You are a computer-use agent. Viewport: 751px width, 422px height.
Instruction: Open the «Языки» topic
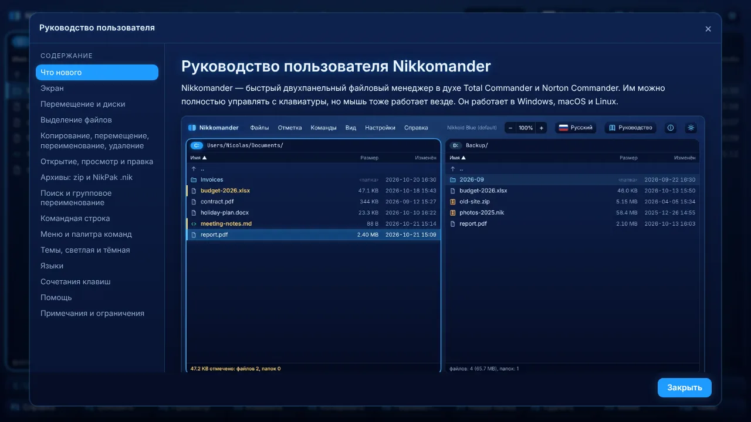(97, 266)
